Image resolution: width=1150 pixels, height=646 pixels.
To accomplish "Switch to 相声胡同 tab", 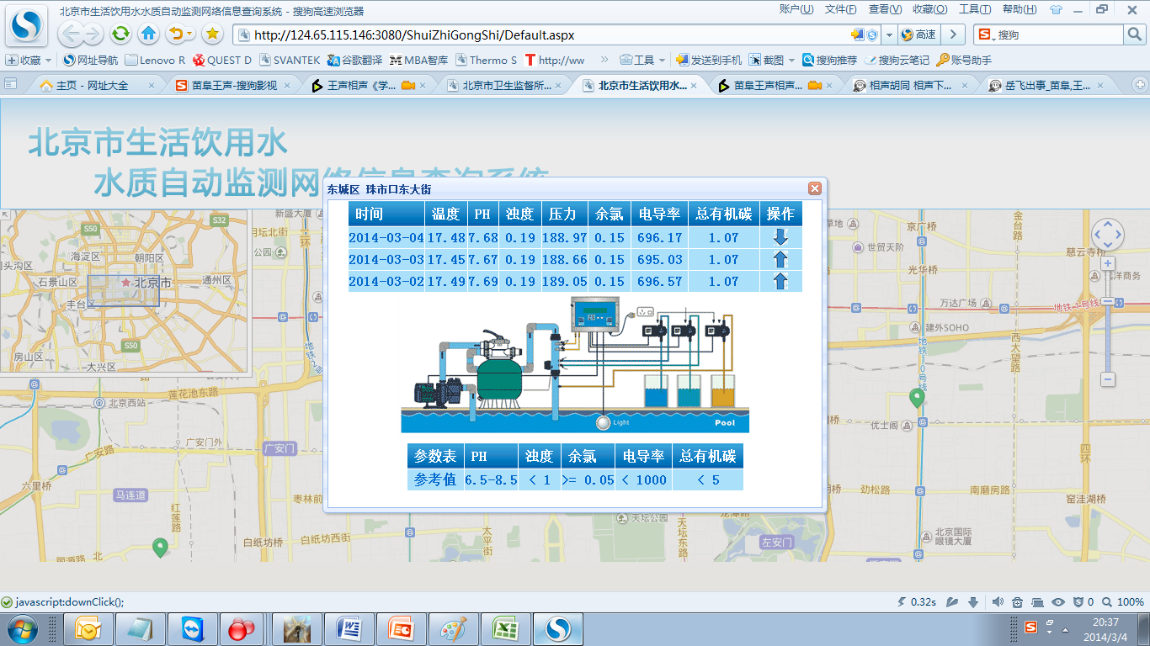I will (911, 85).
